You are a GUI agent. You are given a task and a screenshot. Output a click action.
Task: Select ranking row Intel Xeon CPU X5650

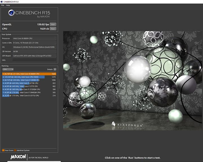[29, 77]
